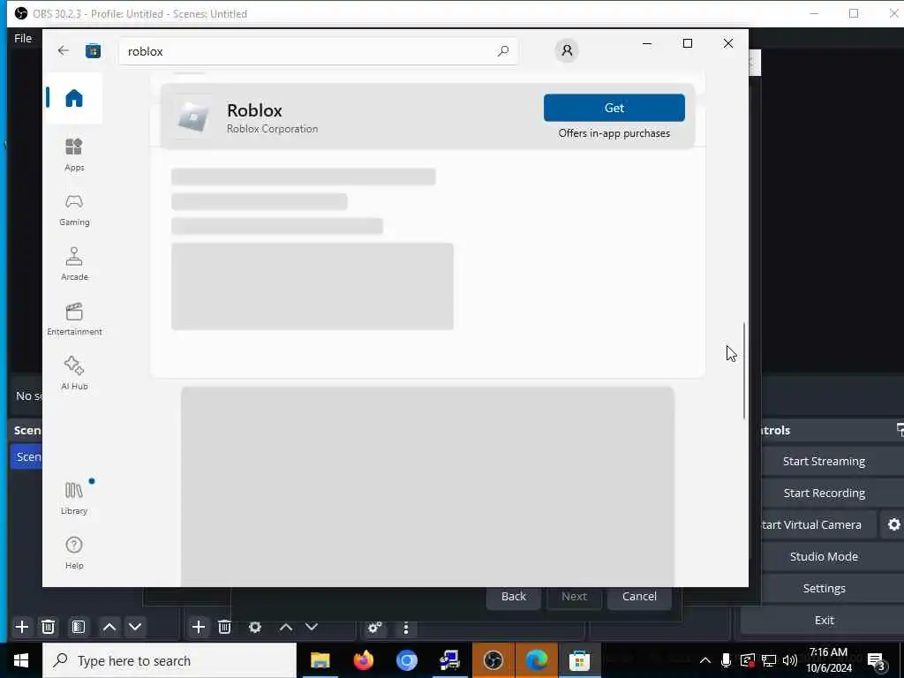Open scene filters in OBS scenes toolbar
Screen dimensions: 904x678
pyautogui.click(x=79, y=627)
